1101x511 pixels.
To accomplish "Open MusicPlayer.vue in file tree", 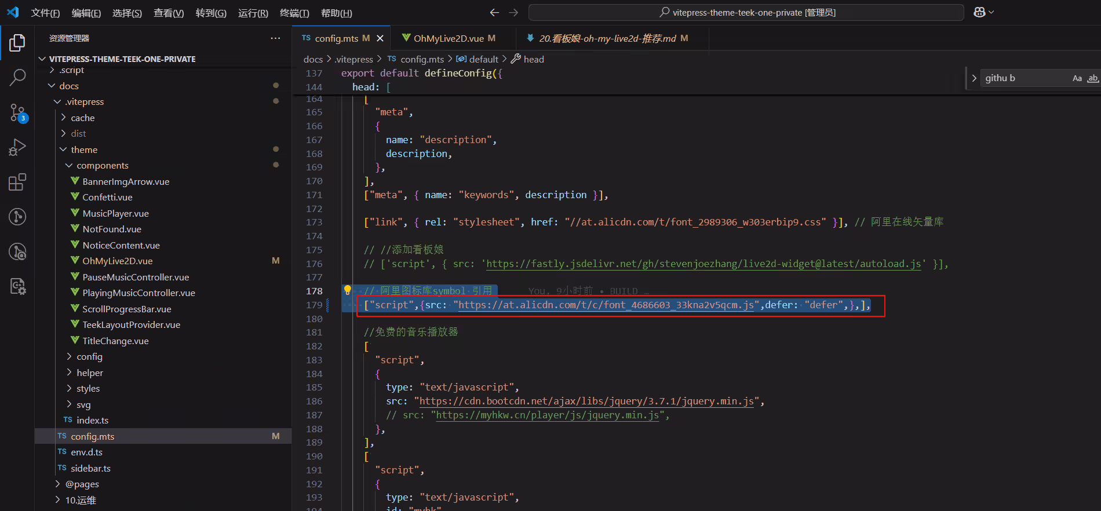I will click(115, 213).
